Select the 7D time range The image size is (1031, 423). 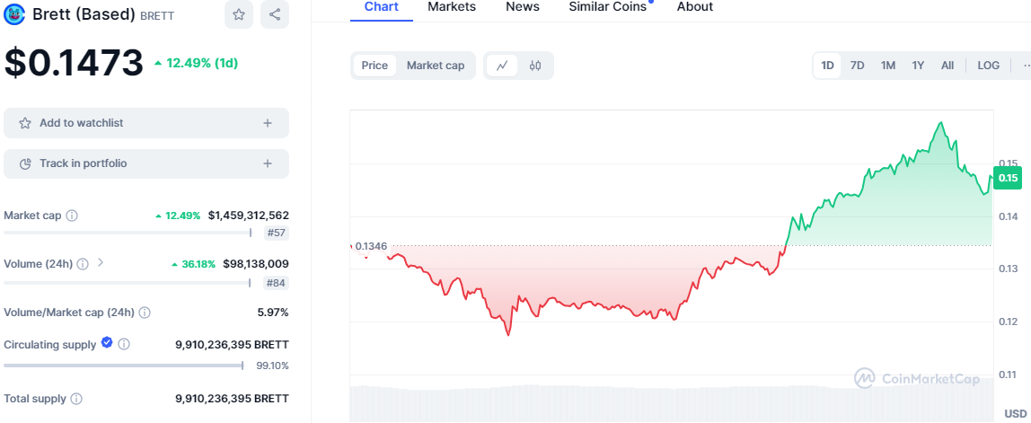coord(858,66)
